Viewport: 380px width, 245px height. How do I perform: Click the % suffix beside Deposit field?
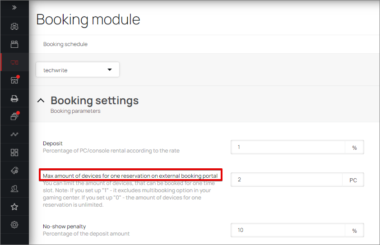[354, 148]
